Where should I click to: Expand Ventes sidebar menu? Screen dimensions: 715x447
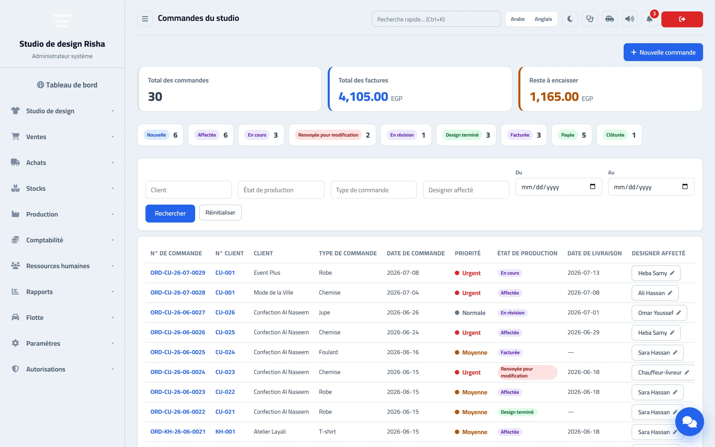coord(62,137)
